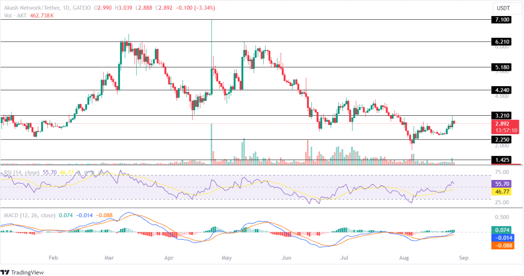Select the 1.425 price level label
The image size is (524, 276).
501,160
